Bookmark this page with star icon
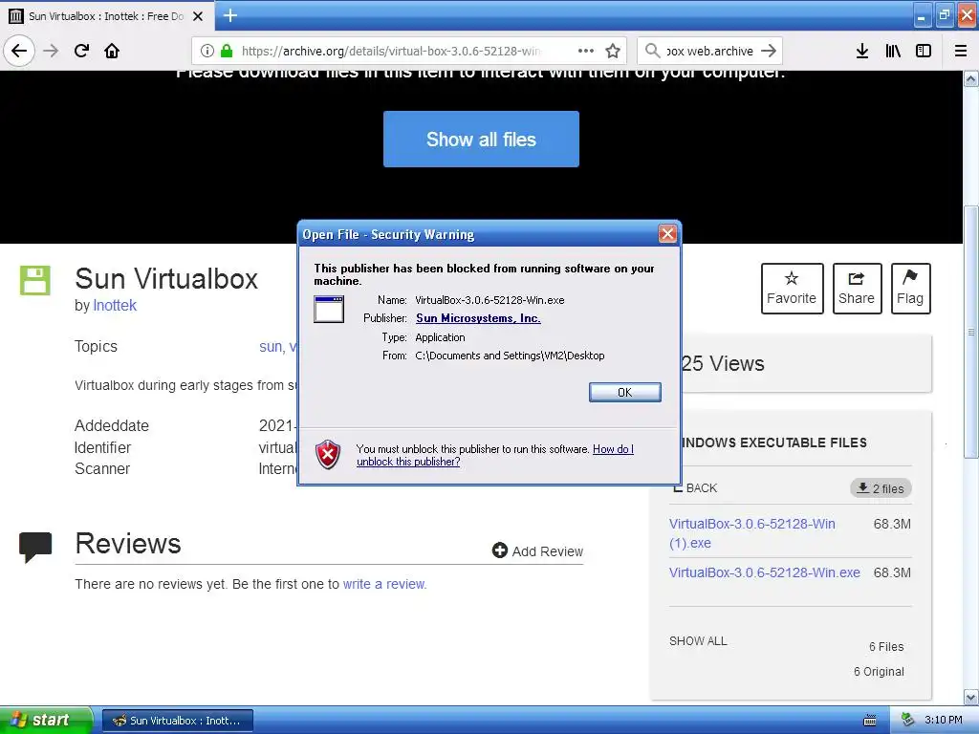 [613, 51]
